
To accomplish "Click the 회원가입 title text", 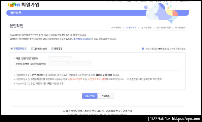I will 30,5.
